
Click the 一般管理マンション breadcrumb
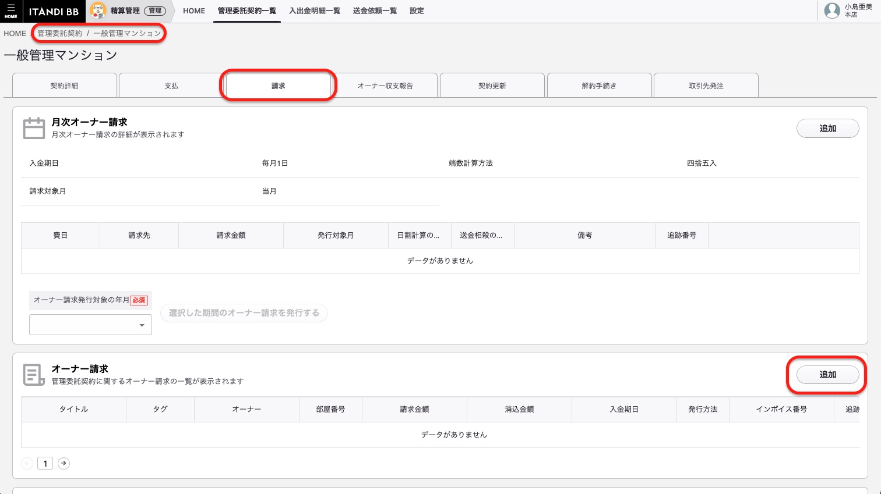(127, 33)
